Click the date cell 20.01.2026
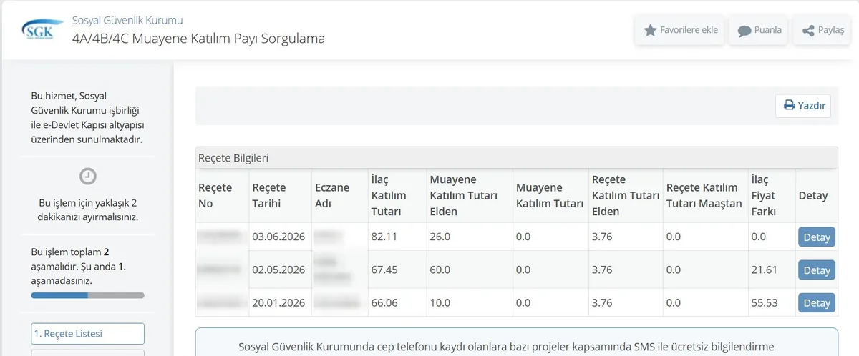The width and height of the screenshot is (859, 356). point(278,302)
